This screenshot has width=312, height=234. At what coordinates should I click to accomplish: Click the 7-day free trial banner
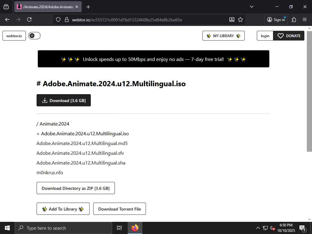pos(154,59)
